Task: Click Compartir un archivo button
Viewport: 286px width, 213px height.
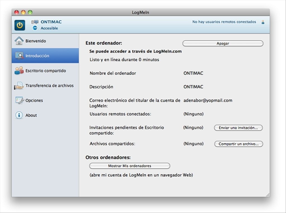Action: (238, 144)
